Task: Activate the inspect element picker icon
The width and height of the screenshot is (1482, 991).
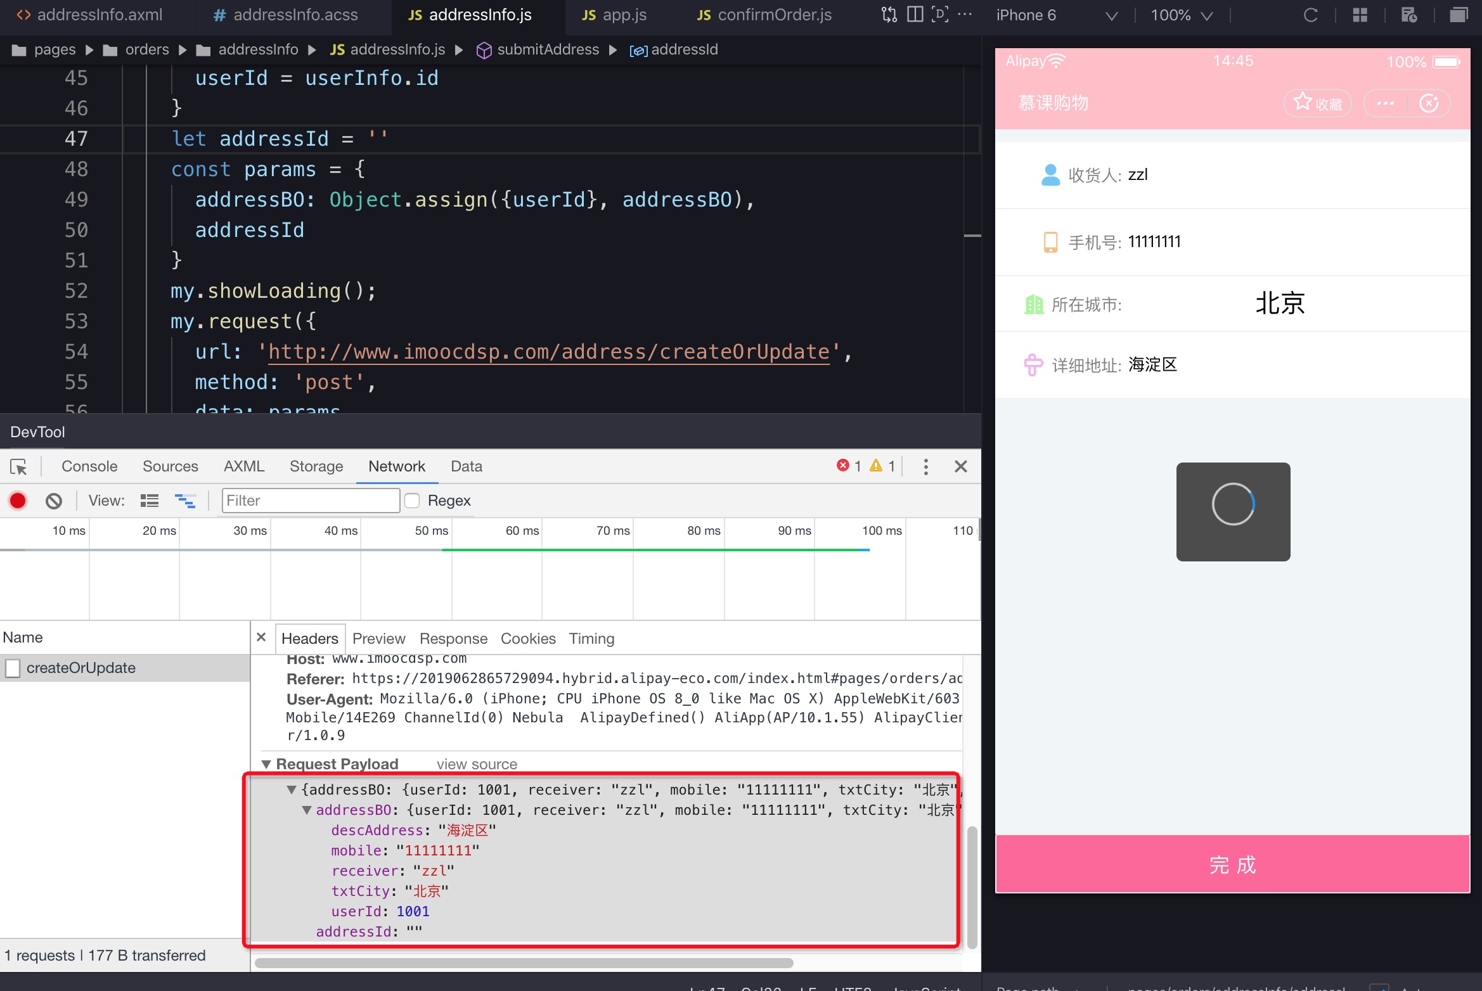Action: tap(18, 466)
